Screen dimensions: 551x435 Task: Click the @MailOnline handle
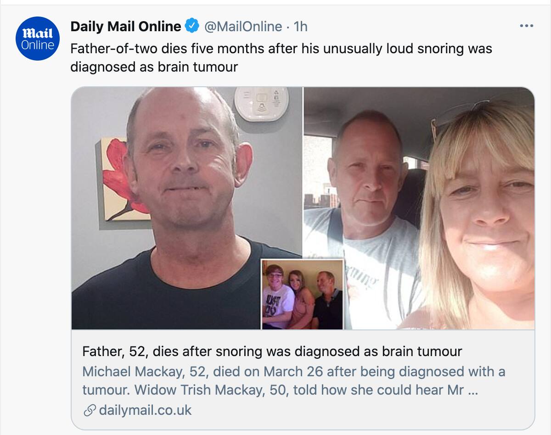click(x=243, y=27)
